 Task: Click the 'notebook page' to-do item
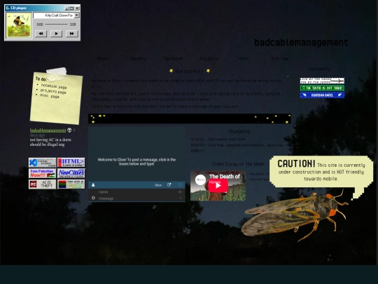(54, 86)
